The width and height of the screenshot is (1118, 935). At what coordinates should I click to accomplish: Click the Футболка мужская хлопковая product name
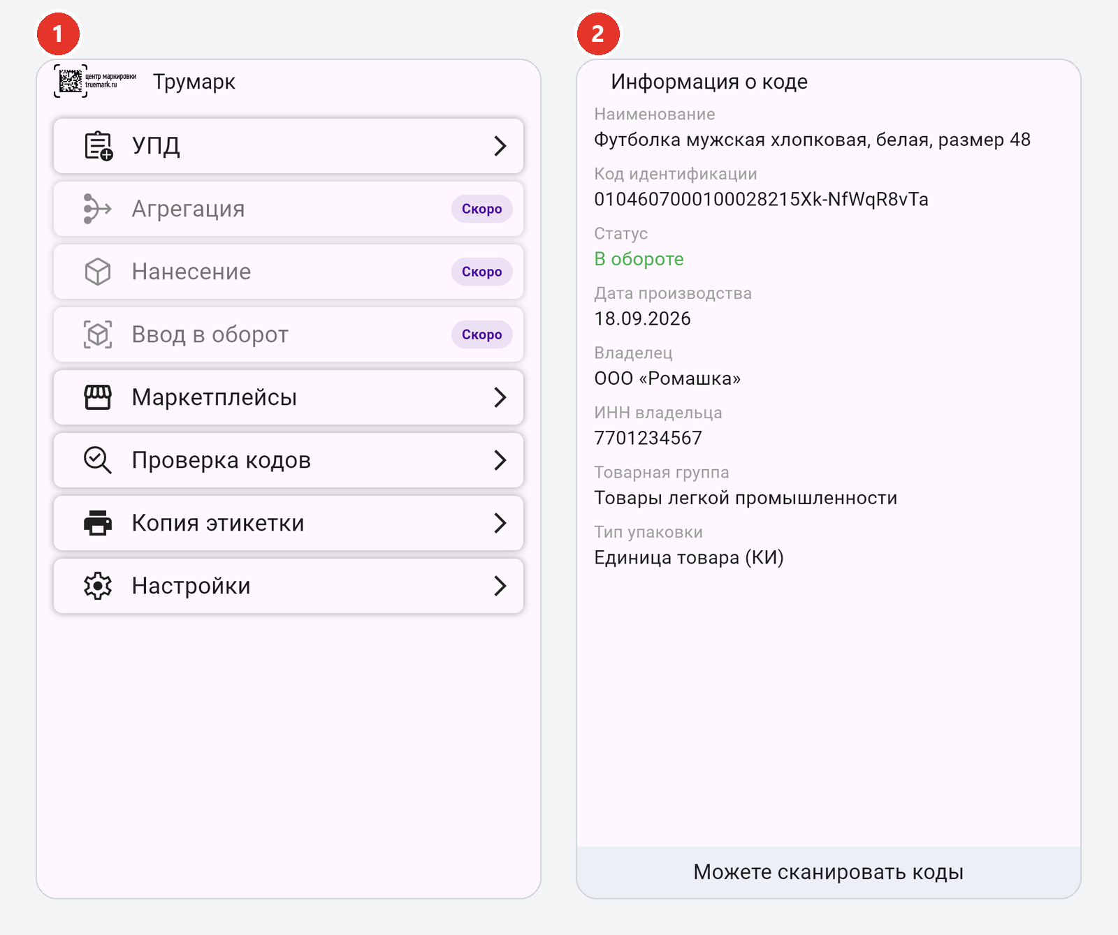(812, 140)
